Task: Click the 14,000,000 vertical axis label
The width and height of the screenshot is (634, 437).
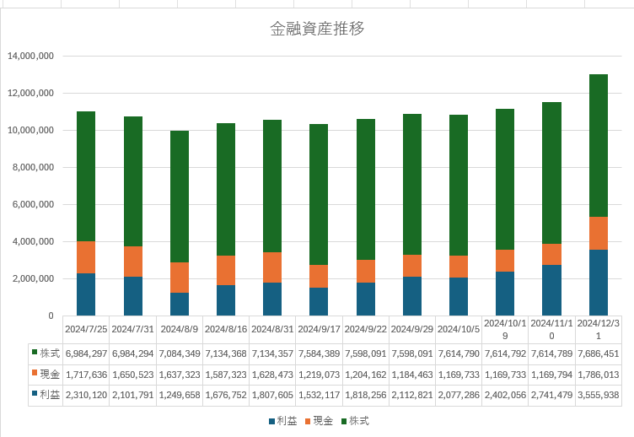Action: (30, 57)
